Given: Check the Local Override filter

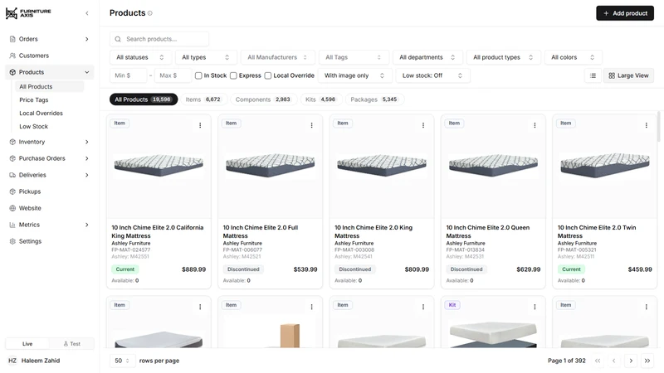Looking at the screenshot, I should (x=267, y=75).
